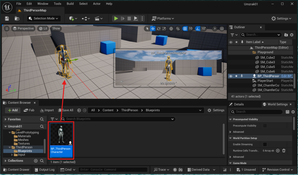The height and width of the screenshot is (175, 298).
Task: Toggle rotation angle snapping icon
Action: pyautogui.click(x=198, y=29)
